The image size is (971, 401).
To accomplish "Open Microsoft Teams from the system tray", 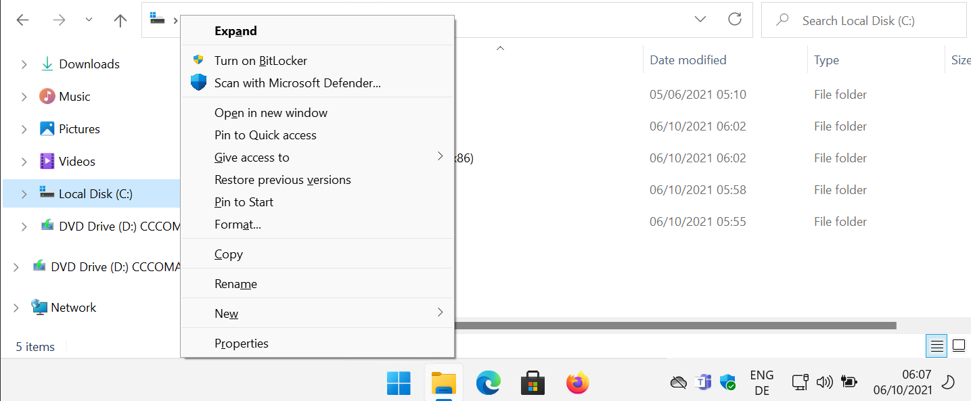I will coord(703,382).
